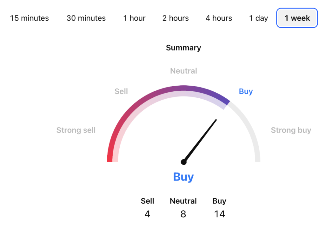Select the currently active 1 week tab
The image size is (325, 230).
pyautogui.click(x=296, y=18)
